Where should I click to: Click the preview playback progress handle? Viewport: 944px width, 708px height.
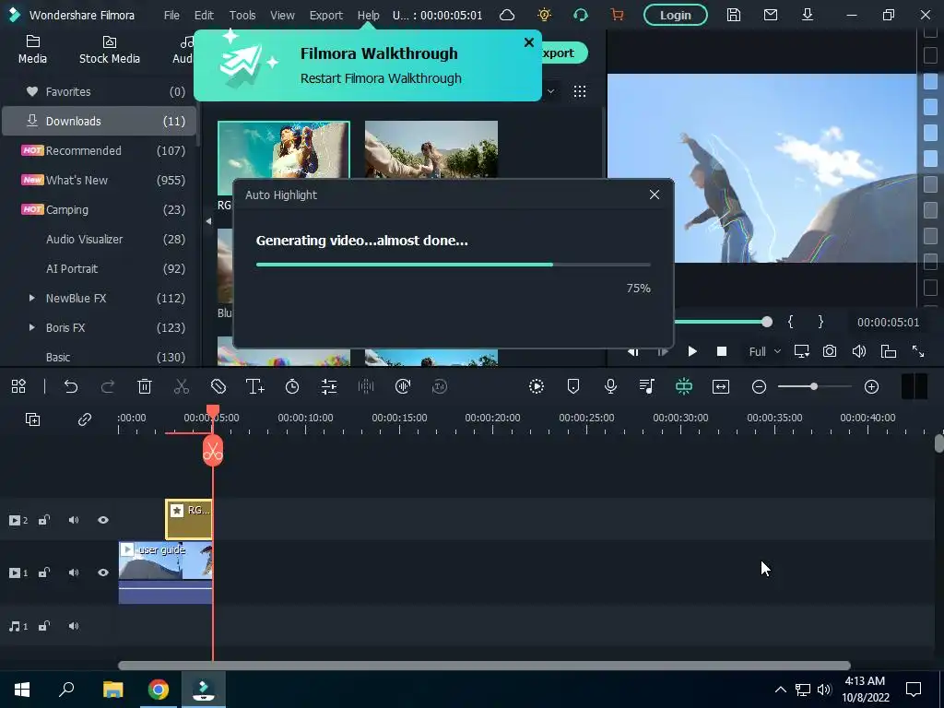[x=766, y=322]
